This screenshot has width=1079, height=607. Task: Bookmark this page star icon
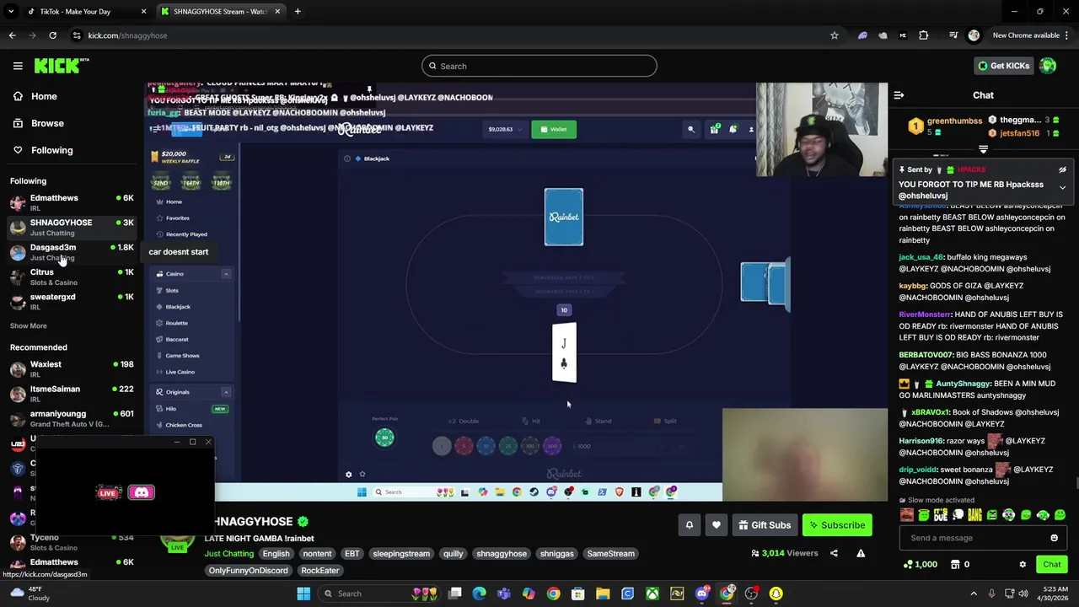point(835,35)
